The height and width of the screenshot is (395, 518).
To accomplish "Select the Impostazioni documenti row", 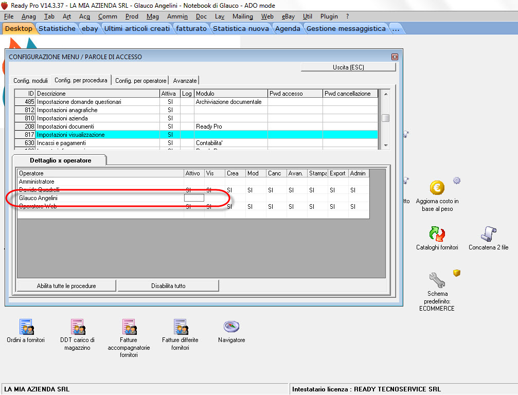I will [196, 127].
